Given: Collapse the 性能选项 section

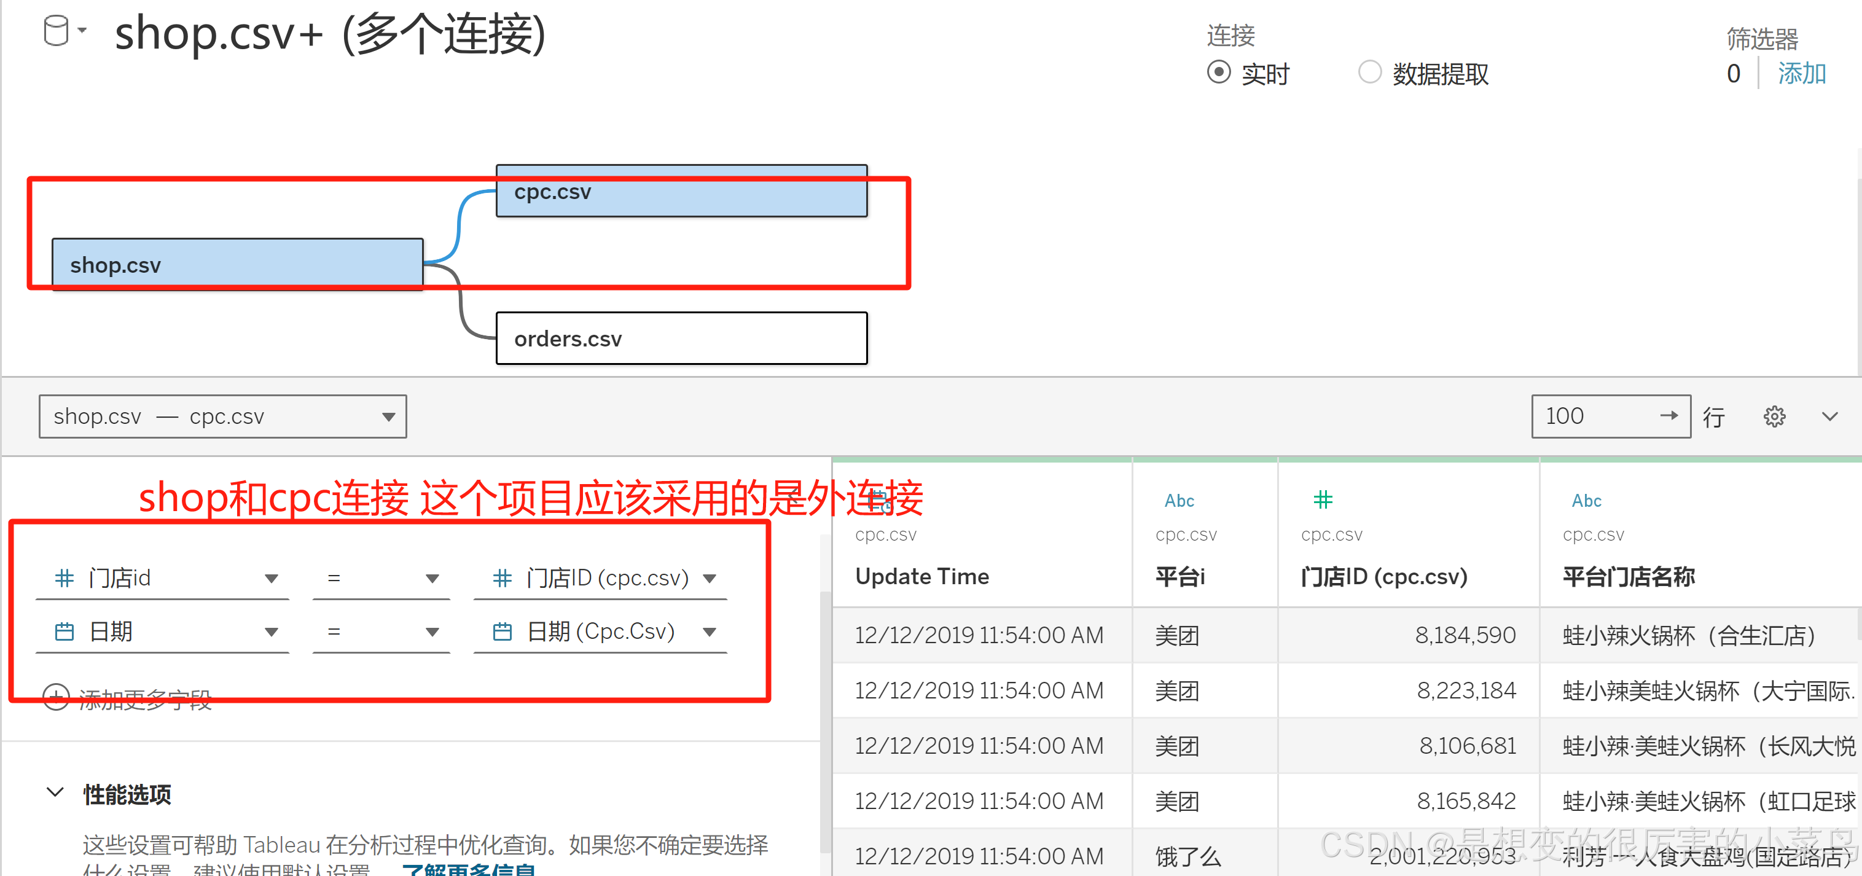Looking at the screenshot, I should [x=55, y=793].
